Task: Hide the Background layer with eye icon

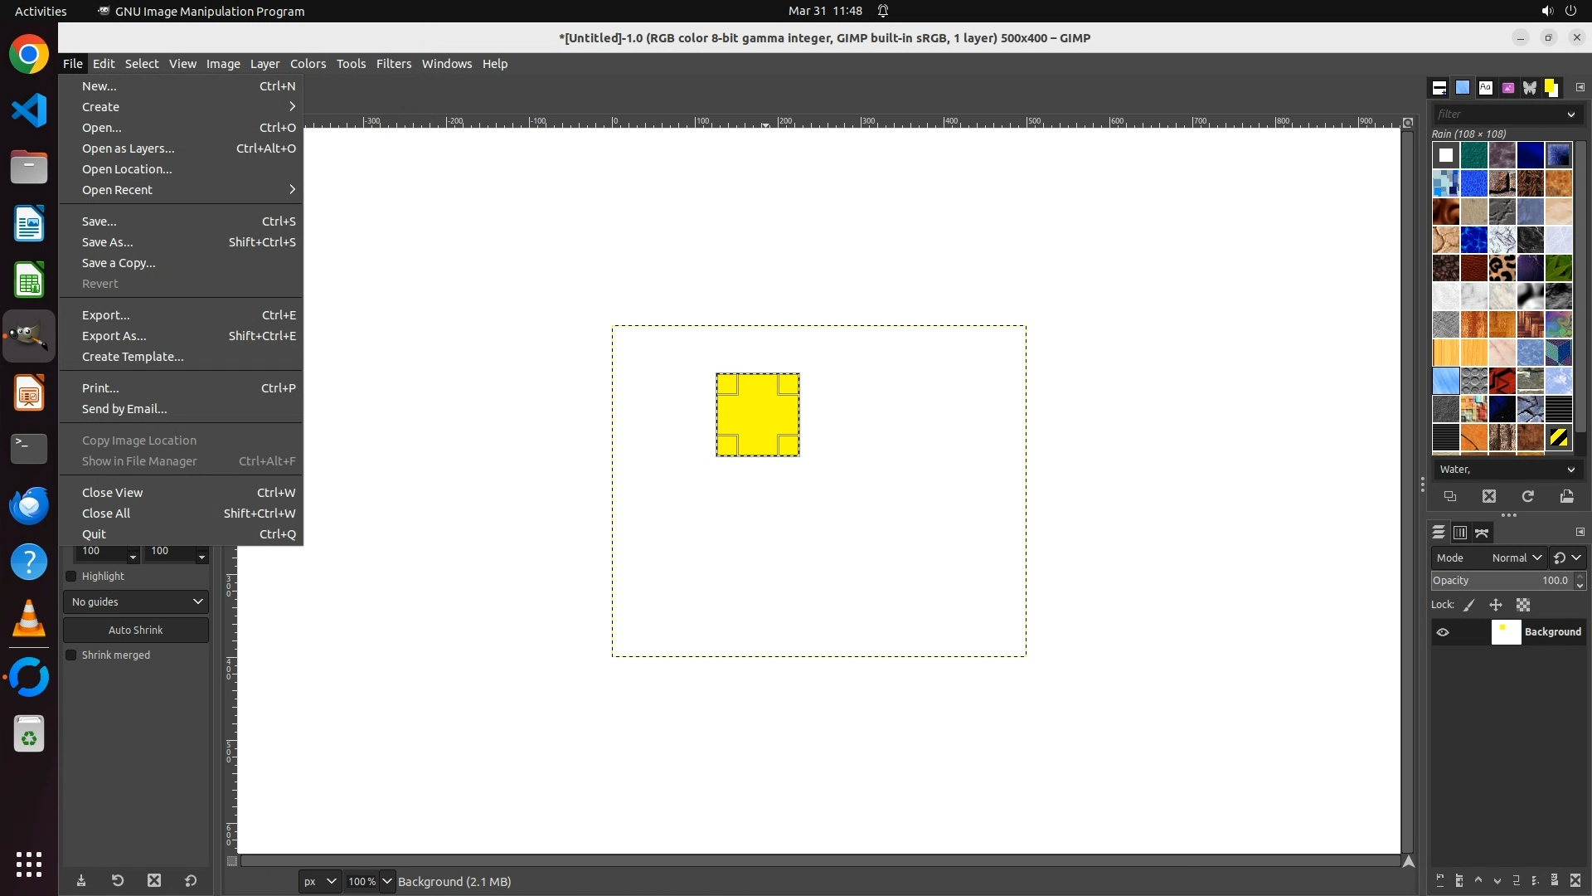Action: pos(1443,632)
